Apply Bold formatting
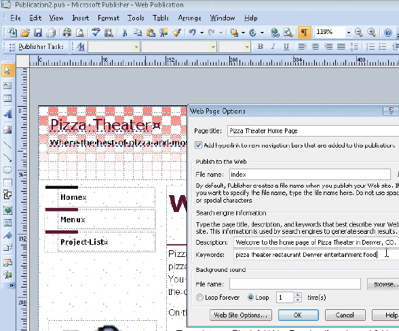 (260, 47)
